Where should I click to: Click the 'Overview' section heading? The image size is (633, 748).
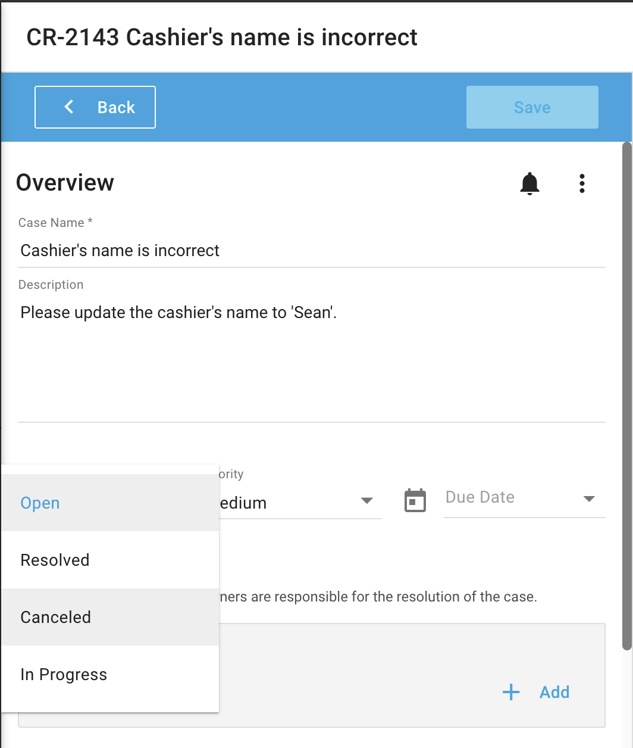click(x=65, y=182)
